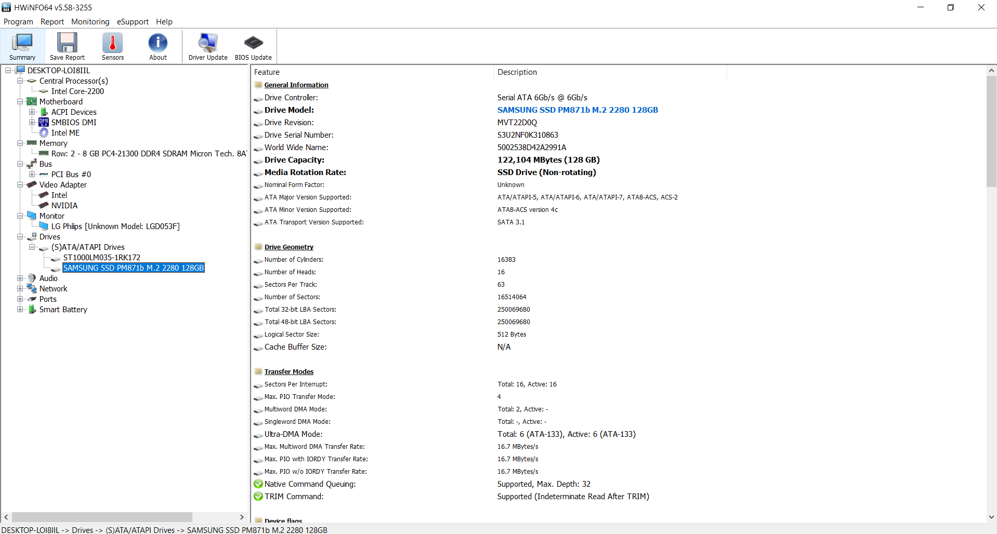
Task: Expand the Audio branch
Action: pyautogui.click(x=20, y=278)
